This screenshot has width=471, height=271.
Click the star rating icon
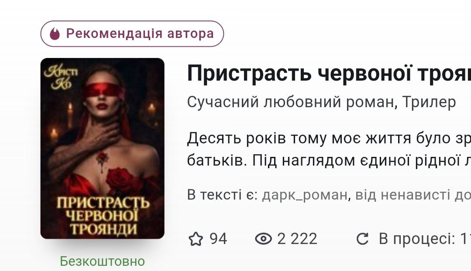pos(196,239)
